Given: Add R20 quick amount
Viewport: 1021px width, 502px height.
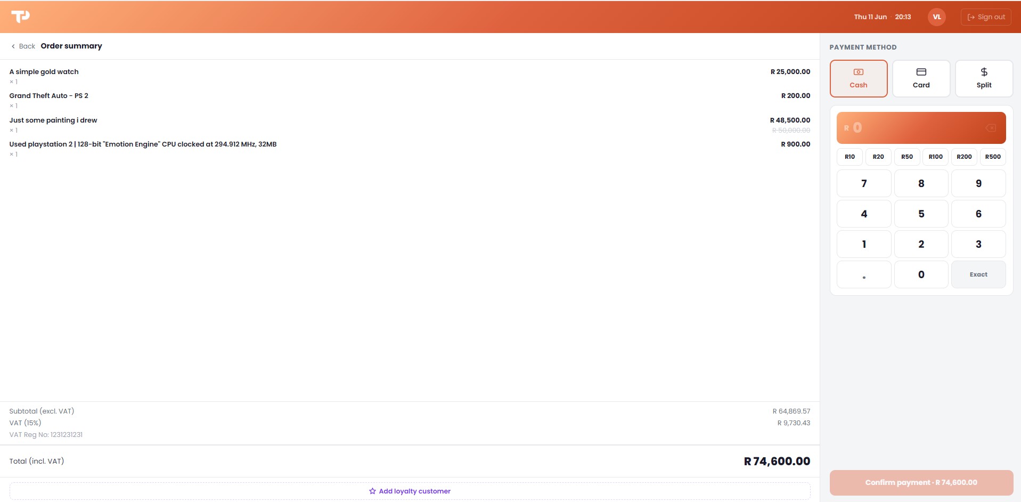Looking at the screenshot, I should pos(878,157).
